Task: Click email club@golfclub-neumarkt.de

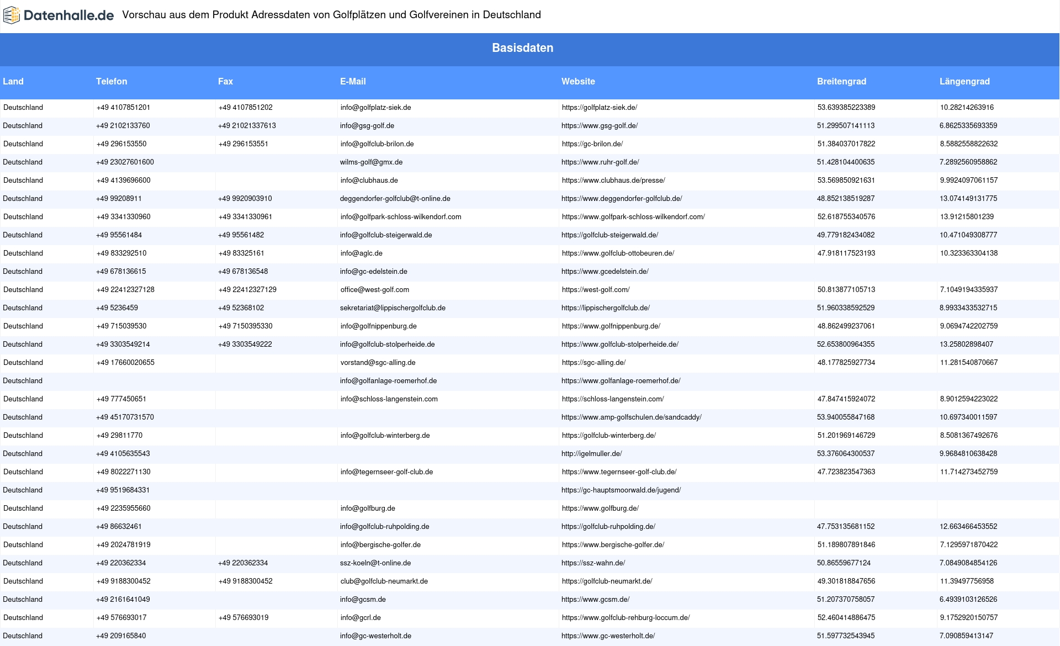Action: point(384,581)
